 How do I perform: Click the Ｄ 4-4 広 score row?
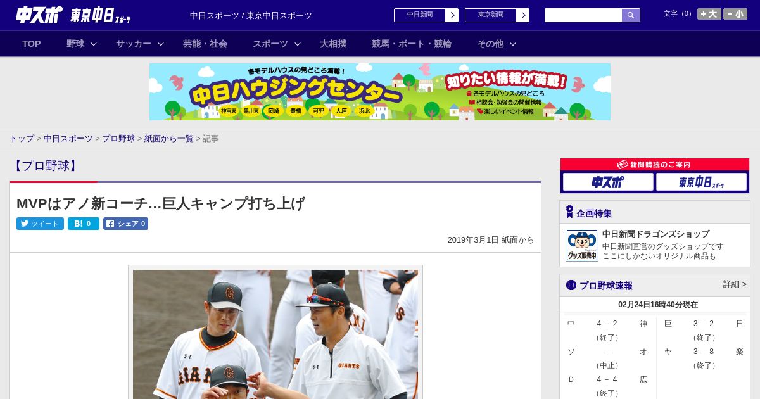607,379
